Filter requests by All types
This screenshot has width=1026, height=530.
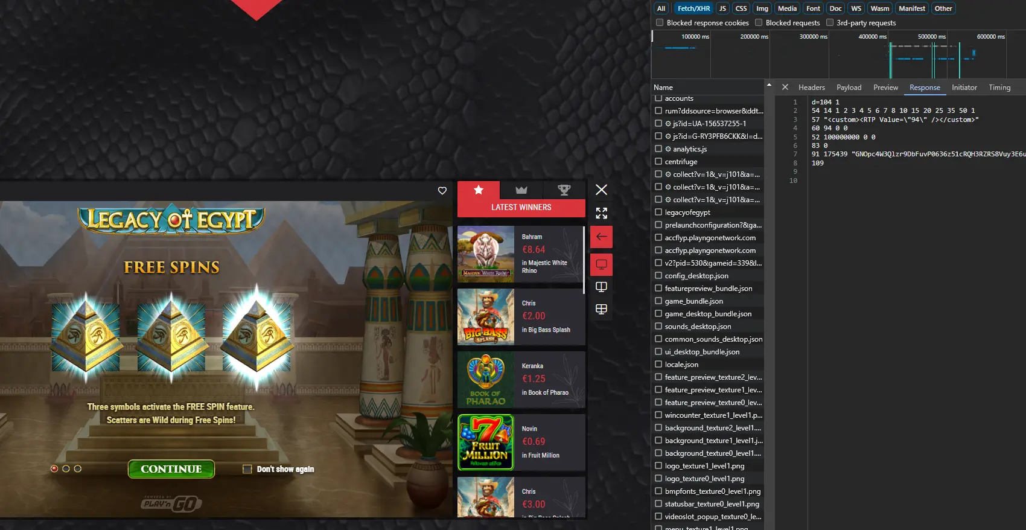(661, 8)
